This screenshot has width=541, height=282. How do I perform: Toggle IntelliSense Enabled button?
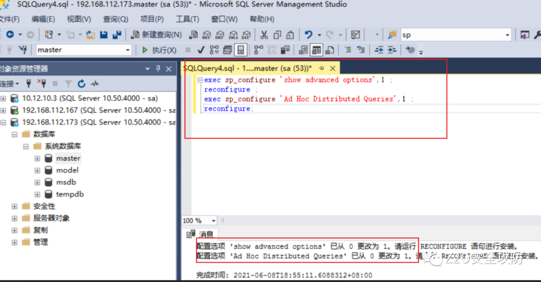coord(240,50)
